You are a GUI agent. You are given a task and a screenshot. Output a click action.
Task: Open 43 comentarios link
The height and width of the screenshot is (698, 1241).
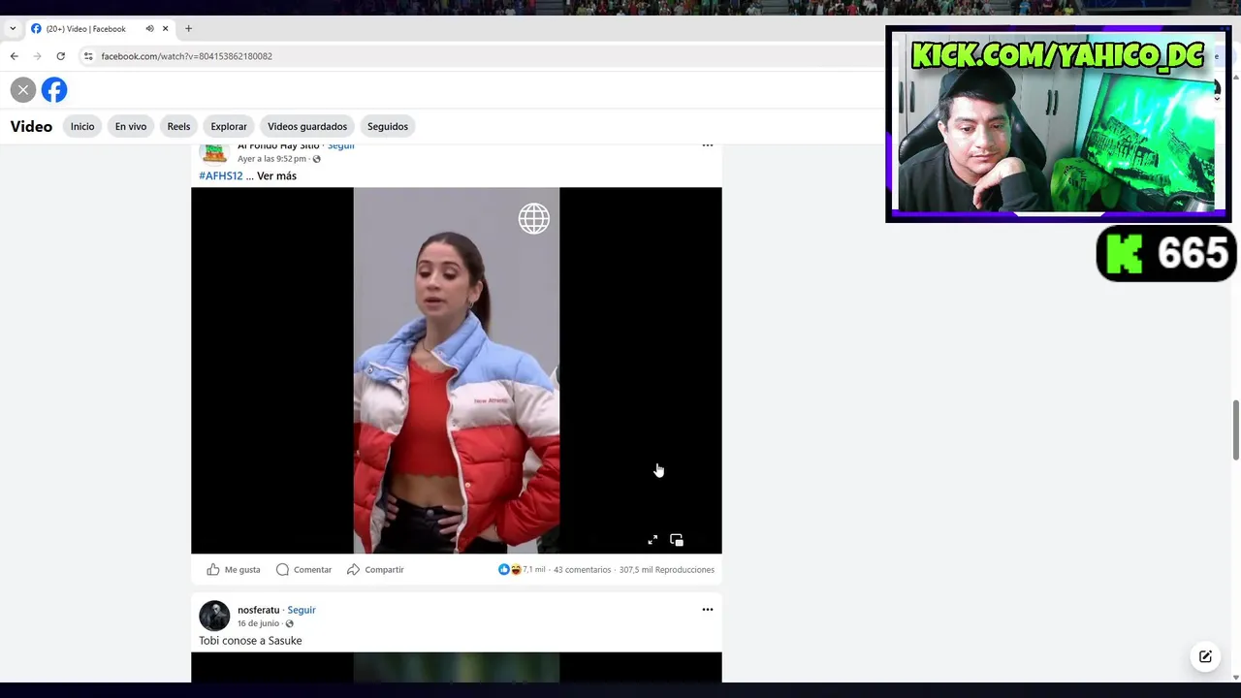click(x=582, y=570)
